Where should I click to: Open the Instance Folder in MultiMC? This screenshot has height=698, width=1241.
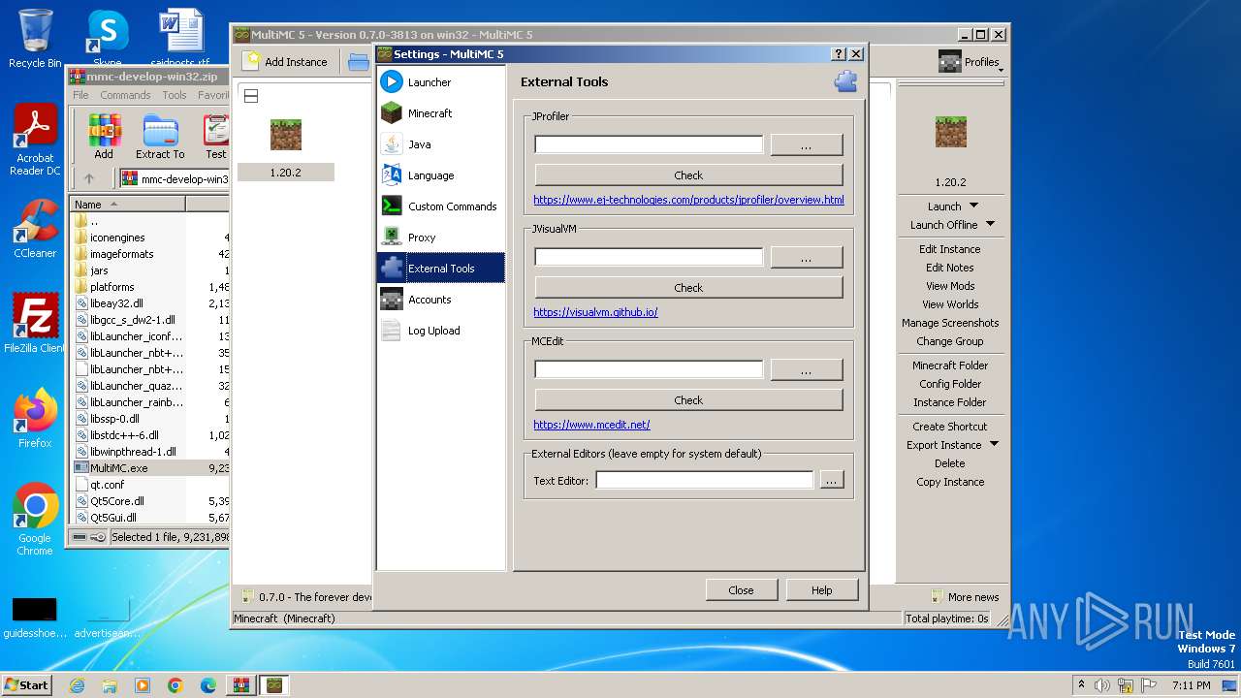coord(950,402)
